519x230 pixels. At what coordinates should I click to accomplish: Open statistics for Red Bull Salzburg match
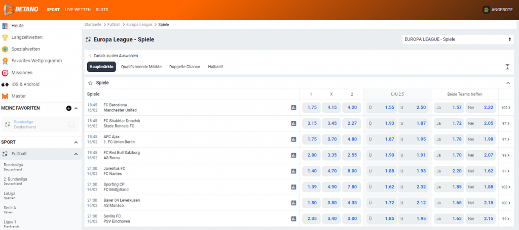coord(293,155)
